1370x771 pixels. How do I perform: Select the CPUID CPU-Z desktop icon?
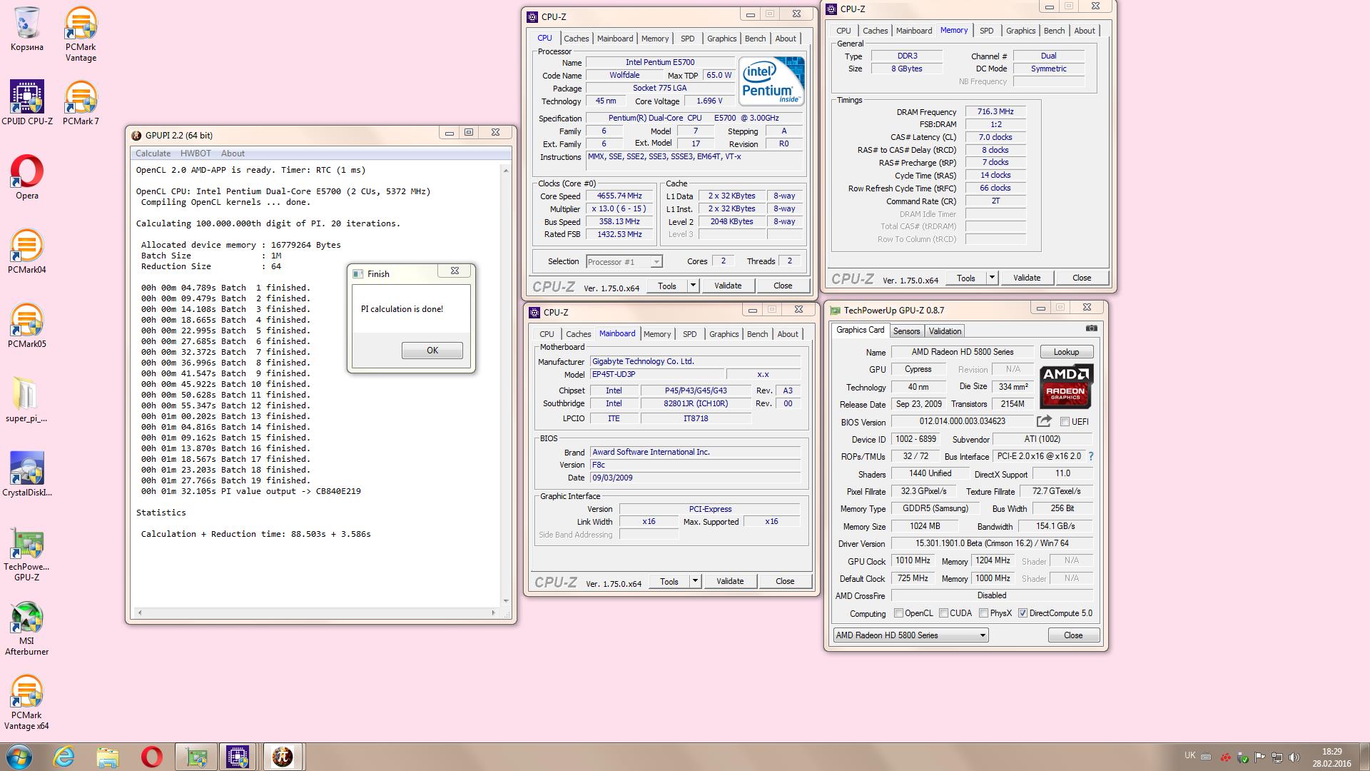click(27, 103)
